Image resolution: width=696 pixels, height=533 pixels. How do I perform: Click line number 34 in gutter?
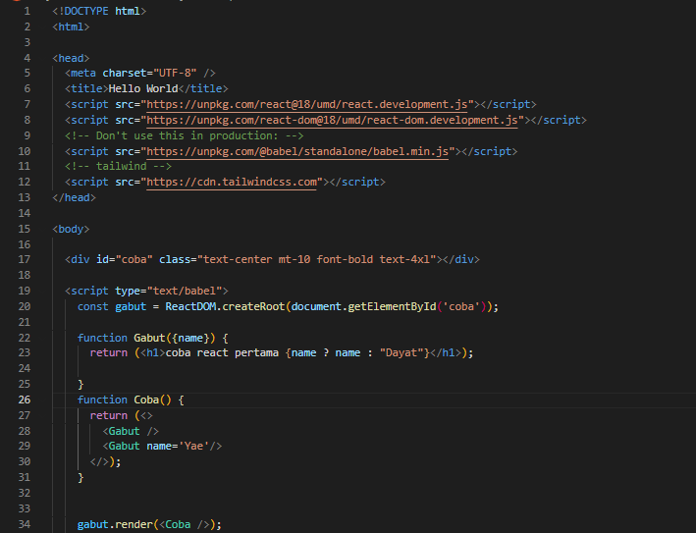click(25, 524)
